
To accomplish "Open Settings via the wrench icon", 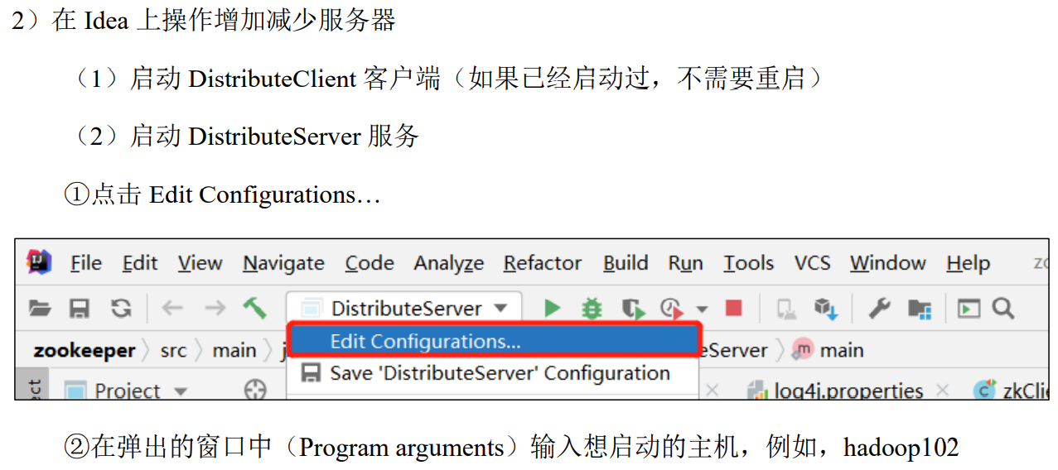I will (879, 309).
